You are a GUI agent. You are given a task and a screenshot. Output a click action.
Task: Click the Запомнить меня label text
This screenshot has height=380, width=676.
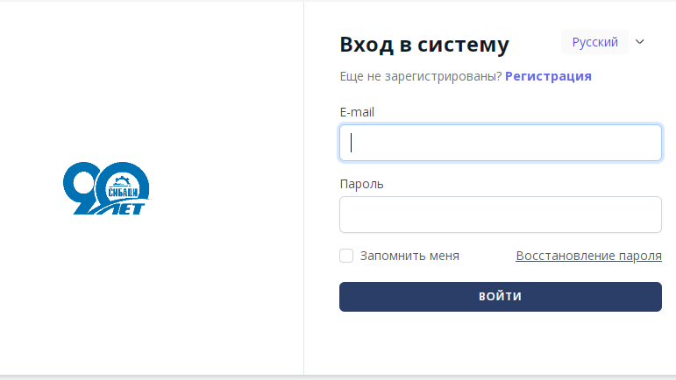(x=409, y=256)
